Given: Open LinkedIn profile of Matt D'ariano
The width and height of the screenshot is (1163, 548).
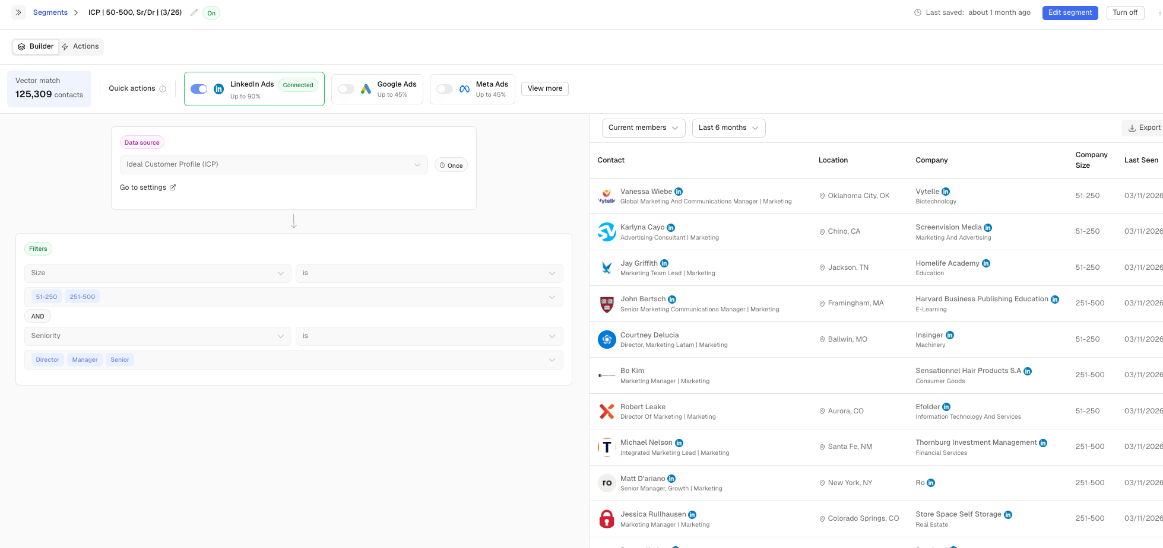Looking at the screenshot, I should coord(671,479).
